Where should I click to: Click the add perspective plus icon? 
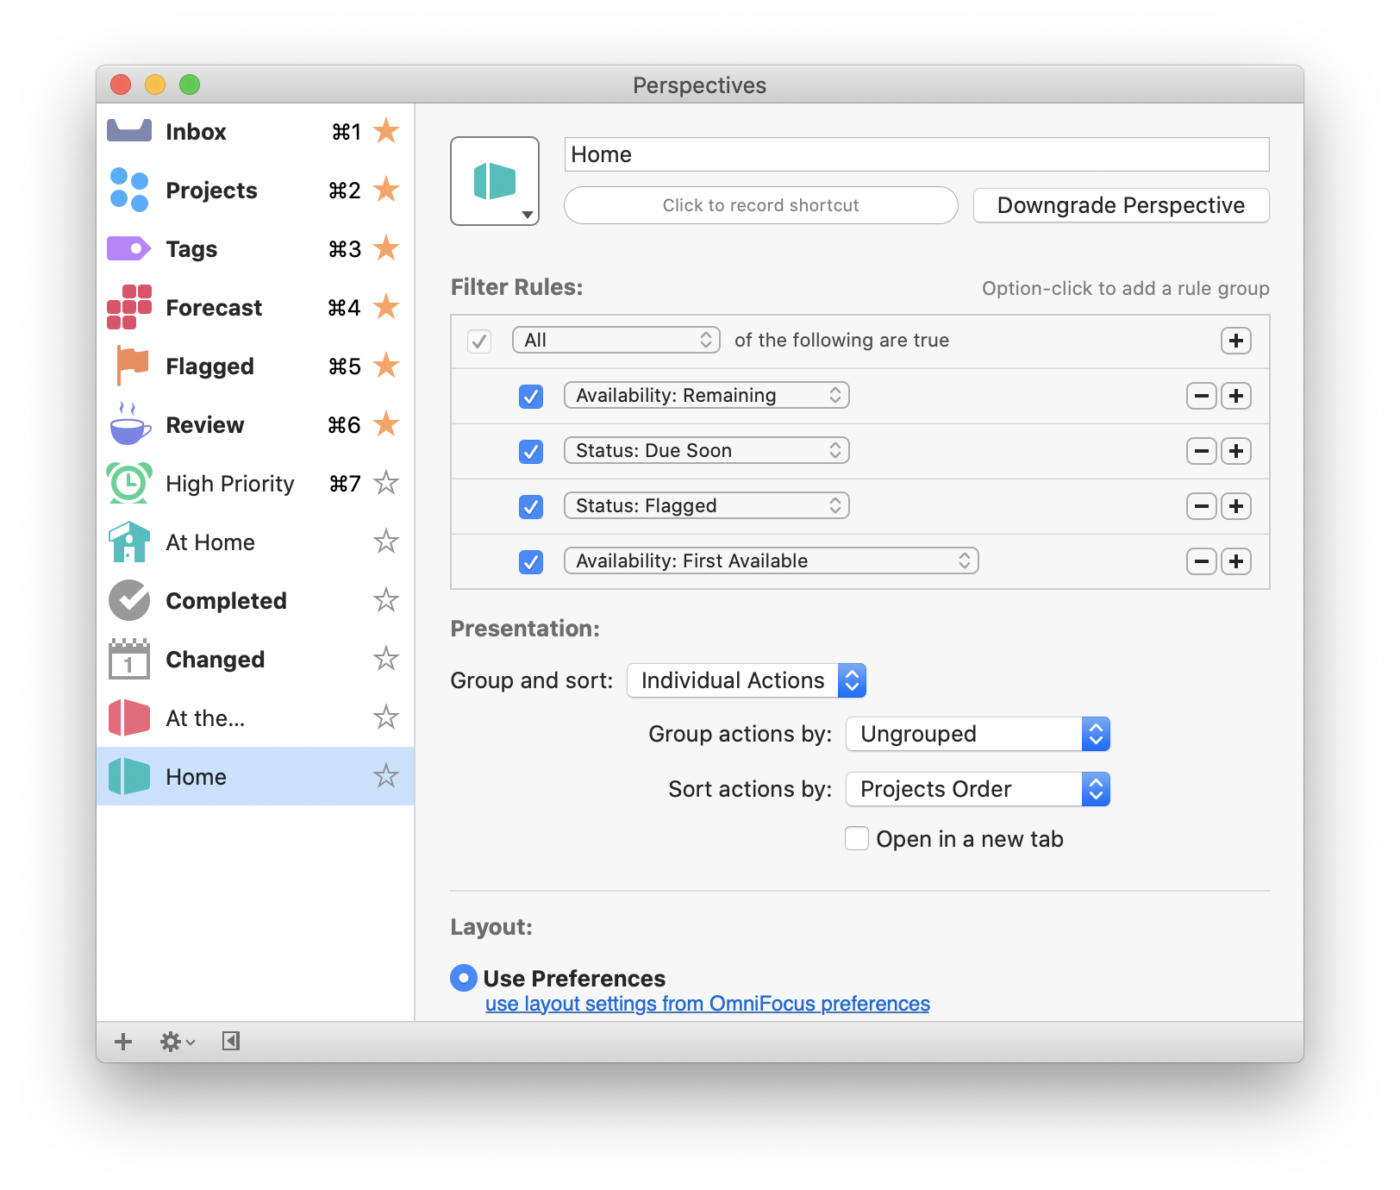point(123,1042)
